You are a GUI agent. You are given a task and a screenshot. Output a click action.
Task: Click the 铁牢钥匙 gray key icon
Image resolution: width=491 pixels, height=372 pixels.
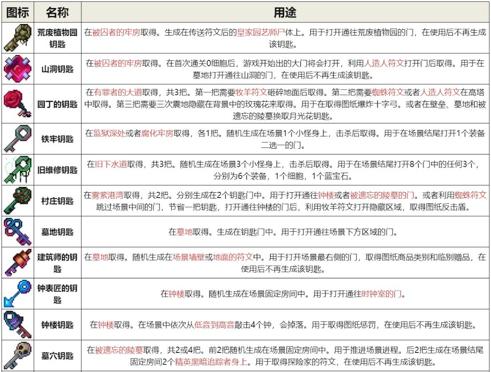click(x=17, y=138)
